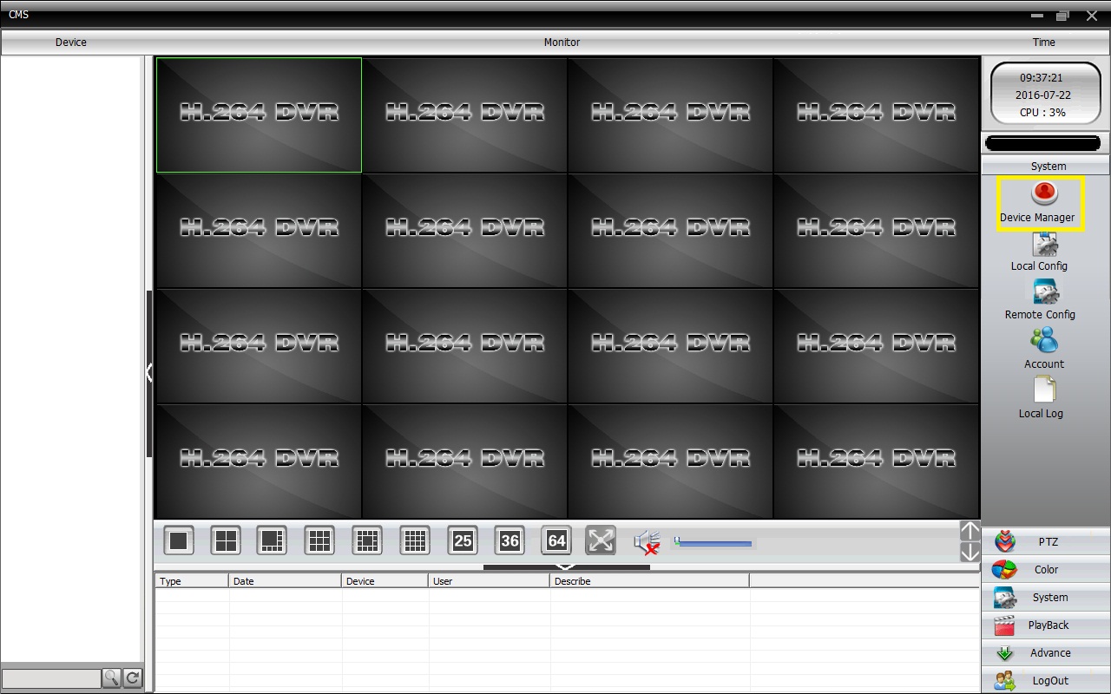Select the 4-window split layout

[226, 541]
